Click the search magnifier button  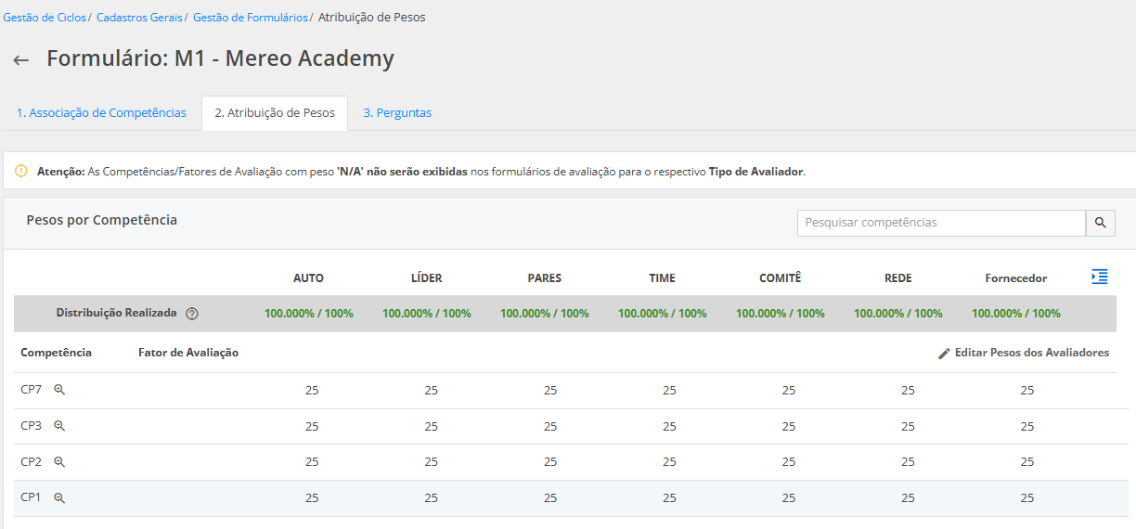pos(1100,223)
